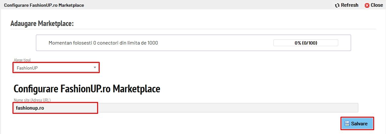Click the fashionup.ro text in URL field
This screenshot has width=386, height=134.
30,108
